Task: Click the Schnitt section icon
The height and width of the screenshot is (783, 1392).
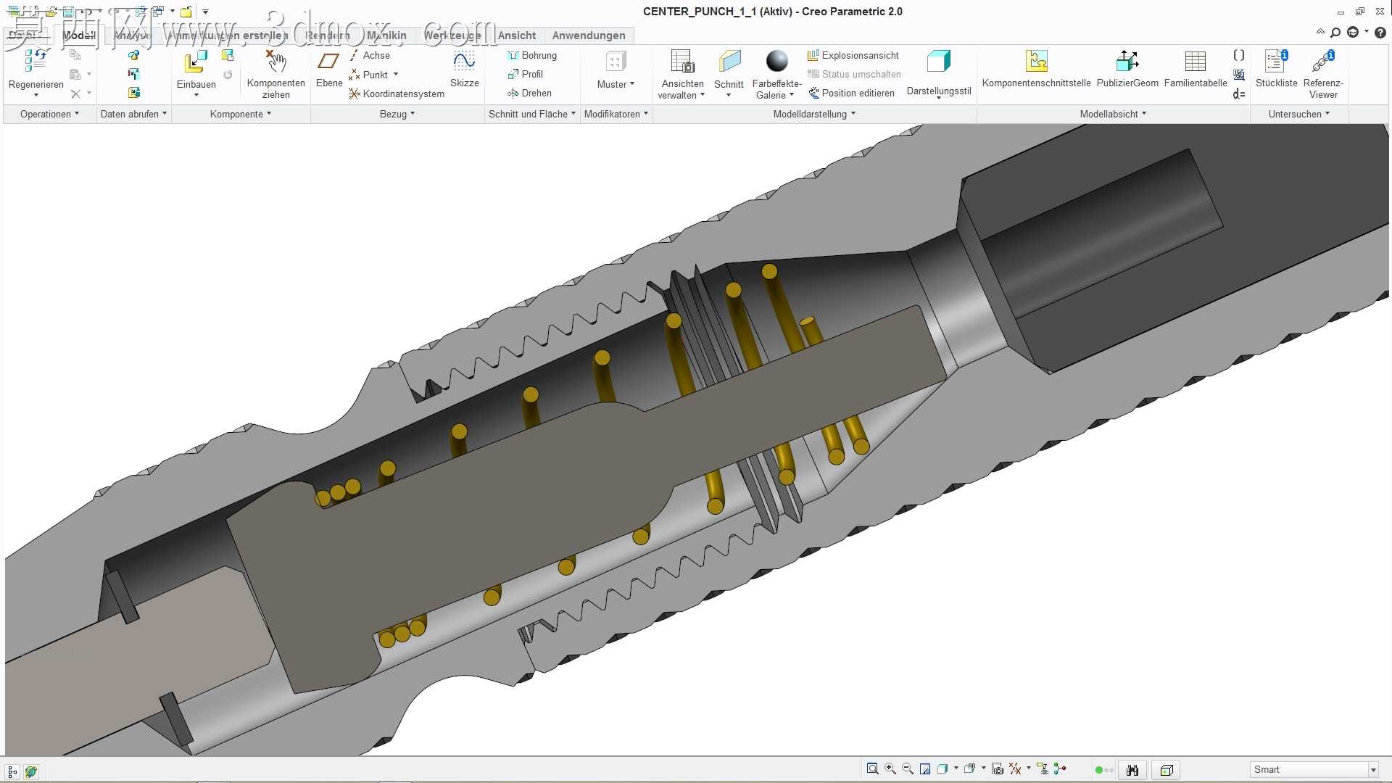Action: (x=729, y=62)
